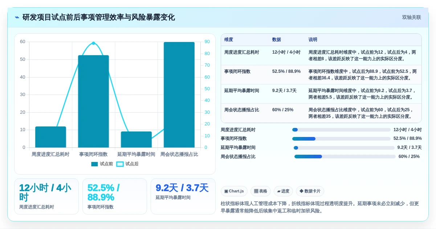
Task: Click the description text for 事项闭环指数 row
Action: [x=363, y=75]
